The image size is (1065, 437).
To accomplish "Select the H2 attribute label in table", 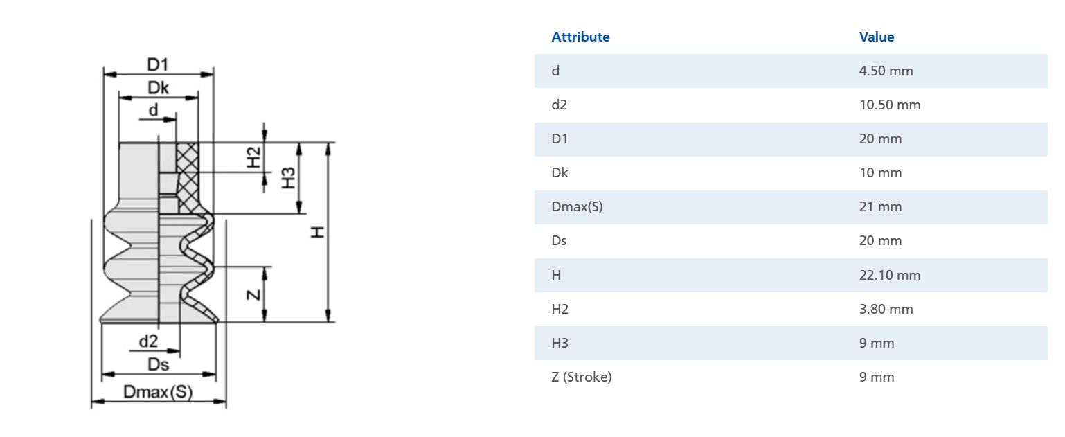I will (560, 309).
